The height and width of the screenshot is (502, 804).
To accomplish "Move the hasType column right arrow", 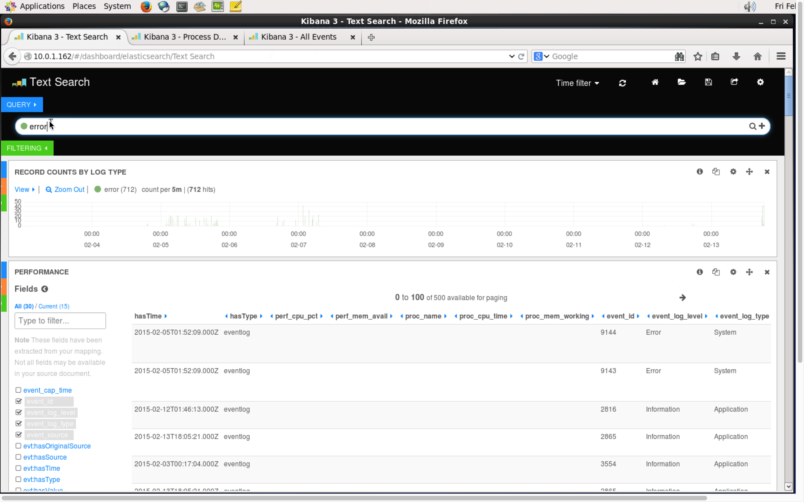I will tap(261, 316).
